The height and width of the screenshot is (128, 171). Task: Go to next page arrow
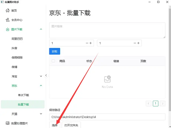tap(163, 104)
